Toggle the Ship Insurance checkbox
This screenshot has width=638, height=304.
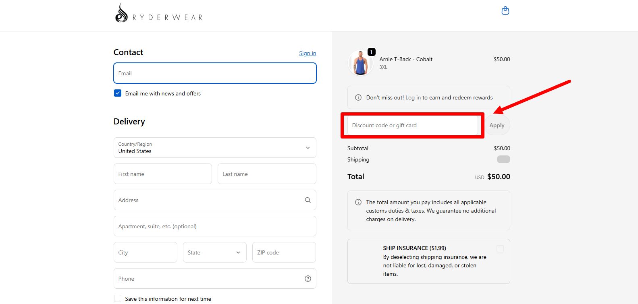[x=500, y=249]
